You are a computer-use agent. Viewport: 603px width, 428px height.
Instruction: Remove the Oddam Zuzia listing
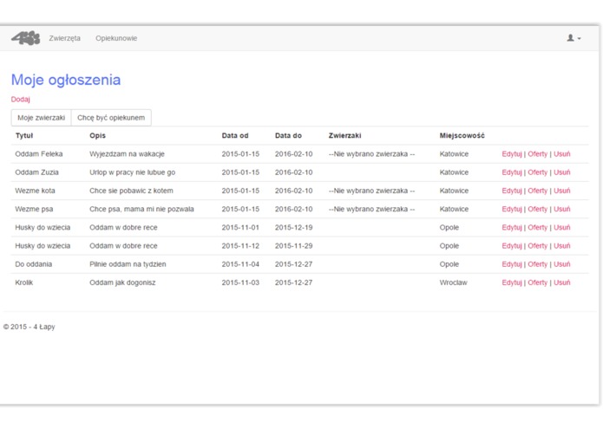[x=562, y=172]
